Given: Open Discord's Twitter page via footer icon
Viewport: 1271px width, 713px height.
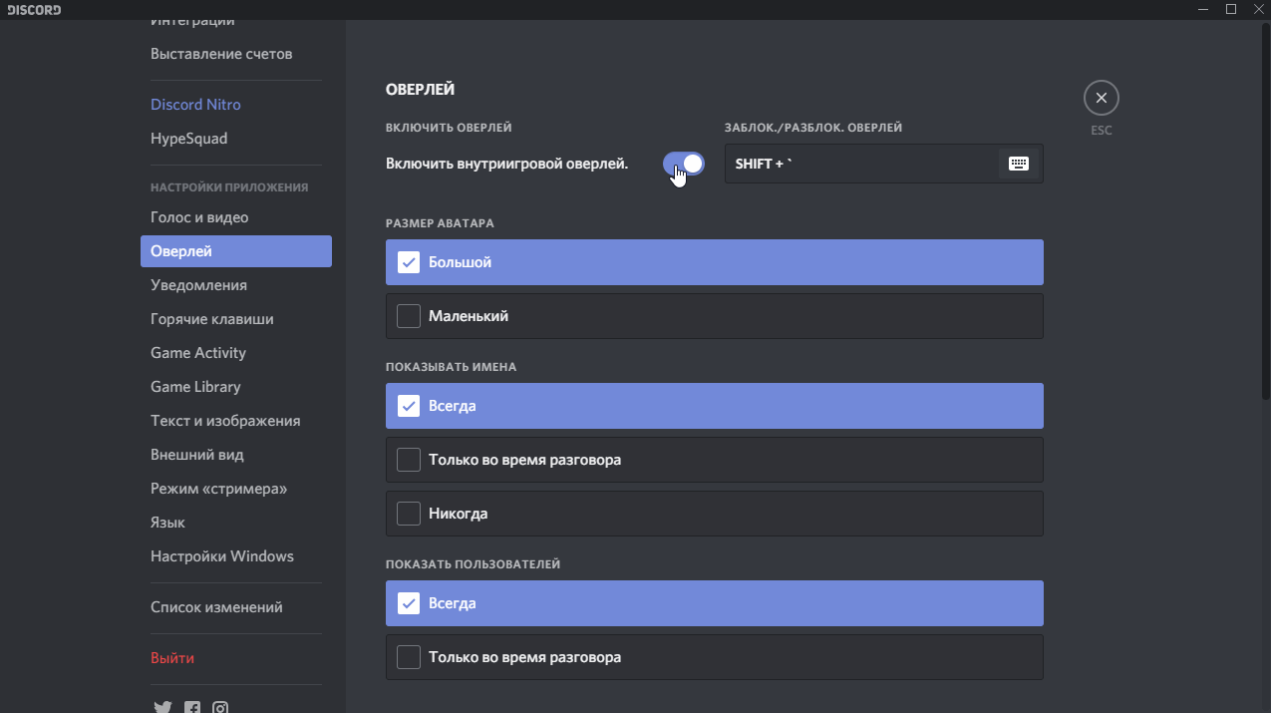Looking at the screenshot, I should (162, 707).
